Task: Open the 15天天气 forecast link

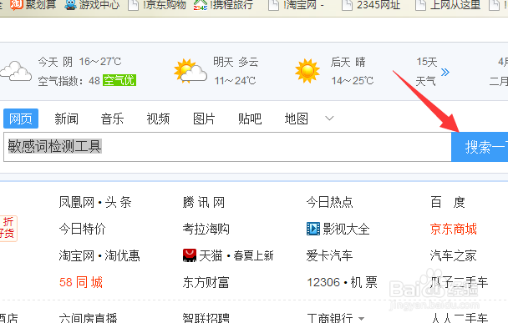Action: click(426, 71)
